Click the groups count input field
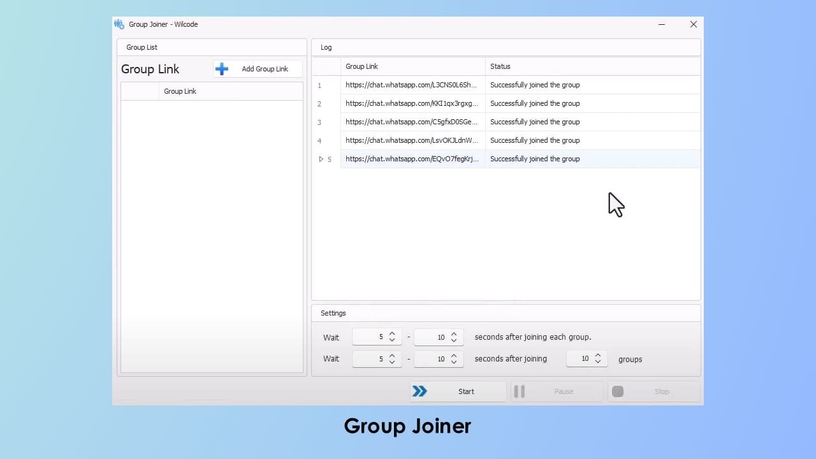 [x=580, y=359]
